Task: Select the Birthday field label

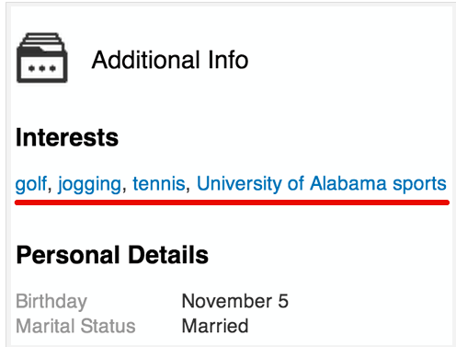Action: (51, 301)
